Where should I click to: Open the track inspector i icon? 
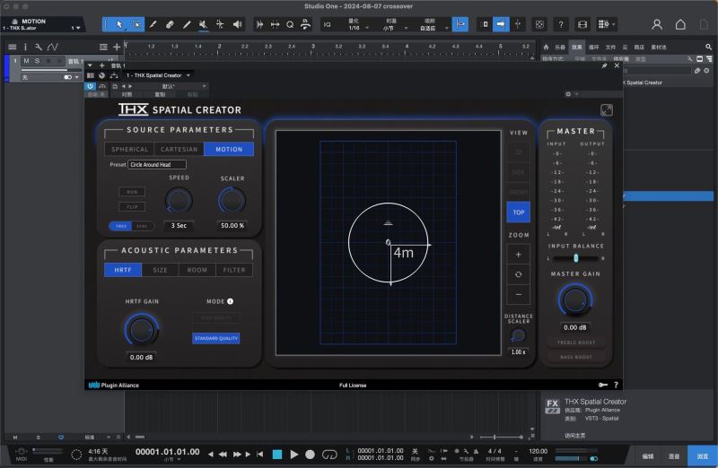25,47
